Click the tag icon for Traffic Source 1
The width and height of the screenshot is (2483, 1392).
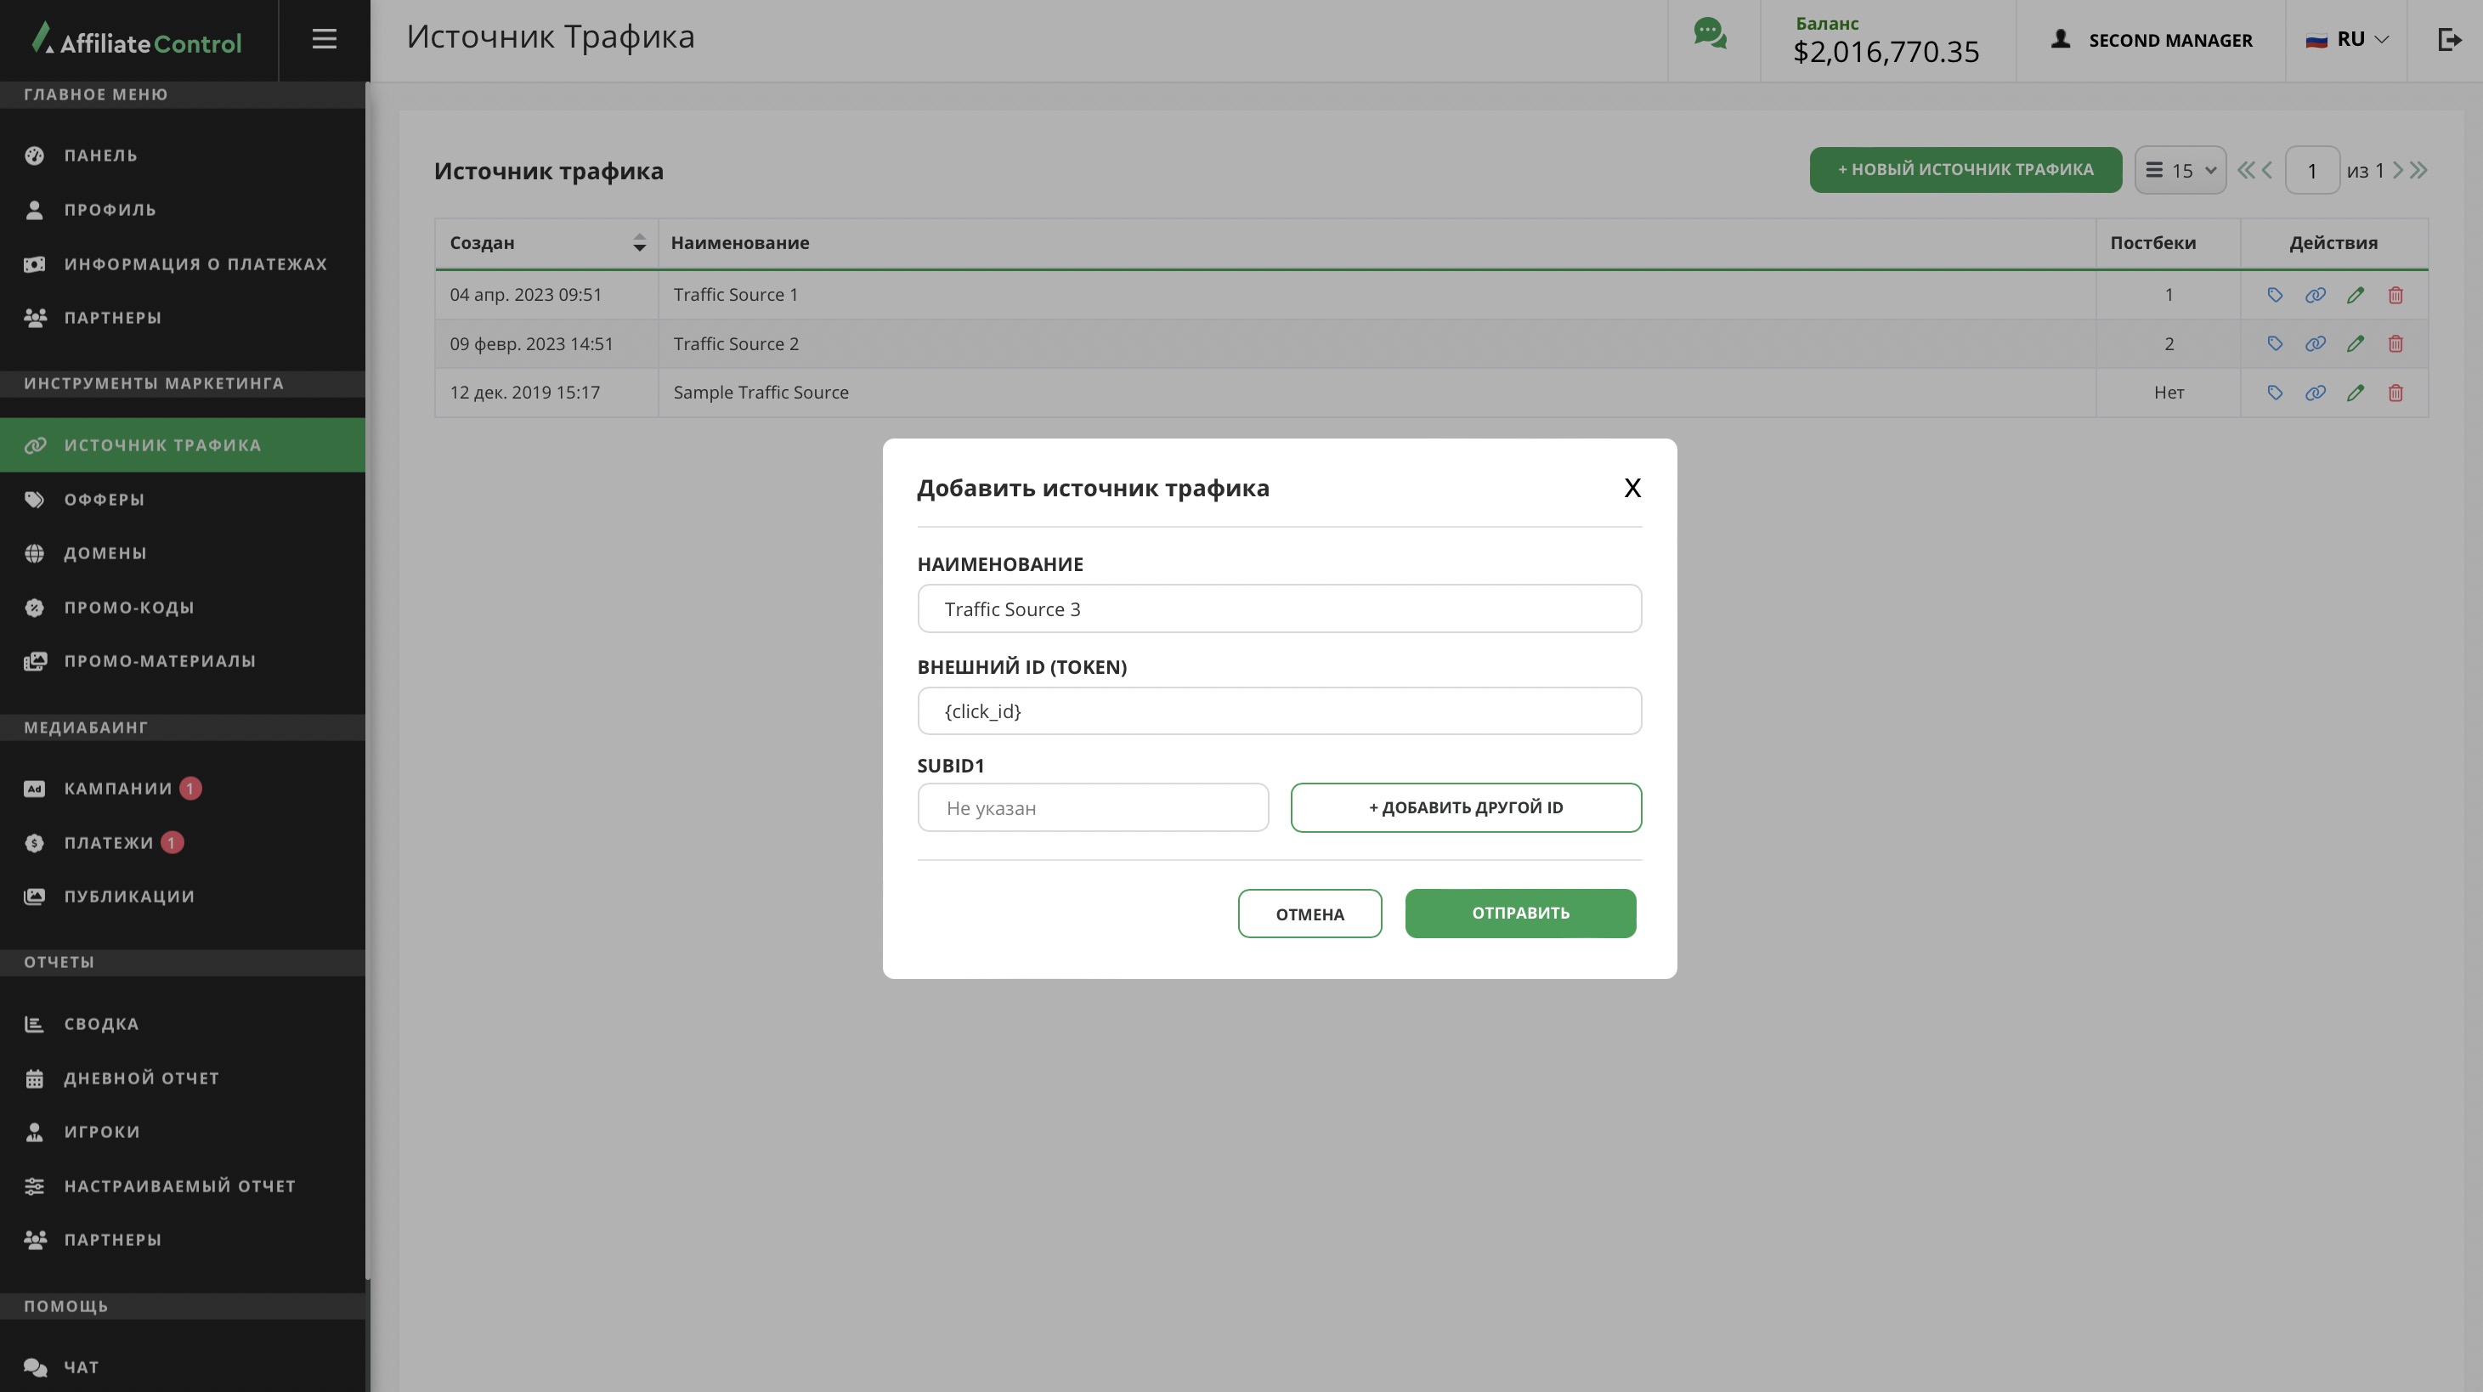click(2275, 295)
